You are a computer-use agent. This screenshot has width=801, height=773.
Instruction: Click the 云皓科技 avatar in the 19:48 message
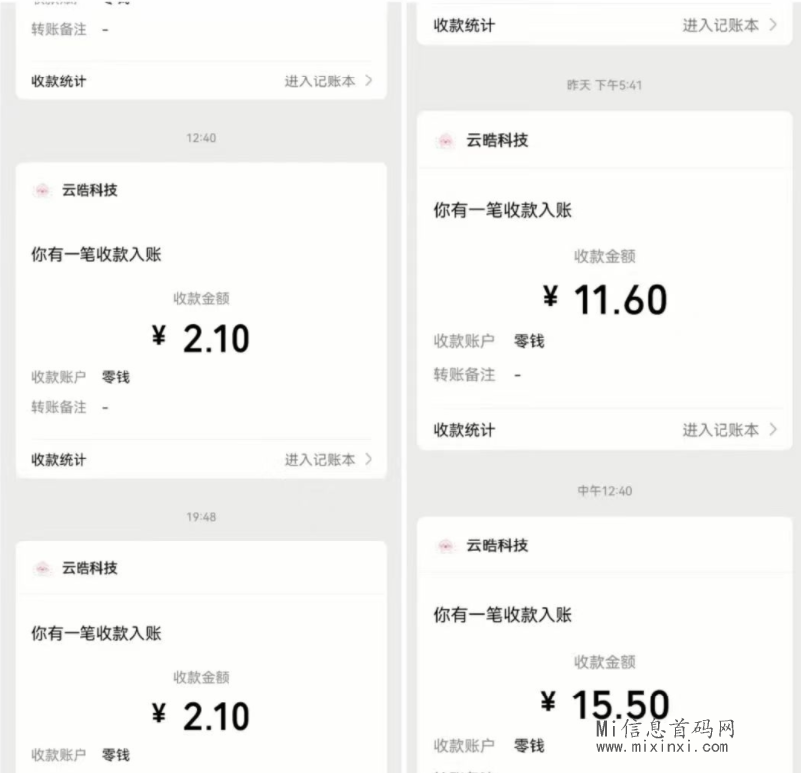43,568
